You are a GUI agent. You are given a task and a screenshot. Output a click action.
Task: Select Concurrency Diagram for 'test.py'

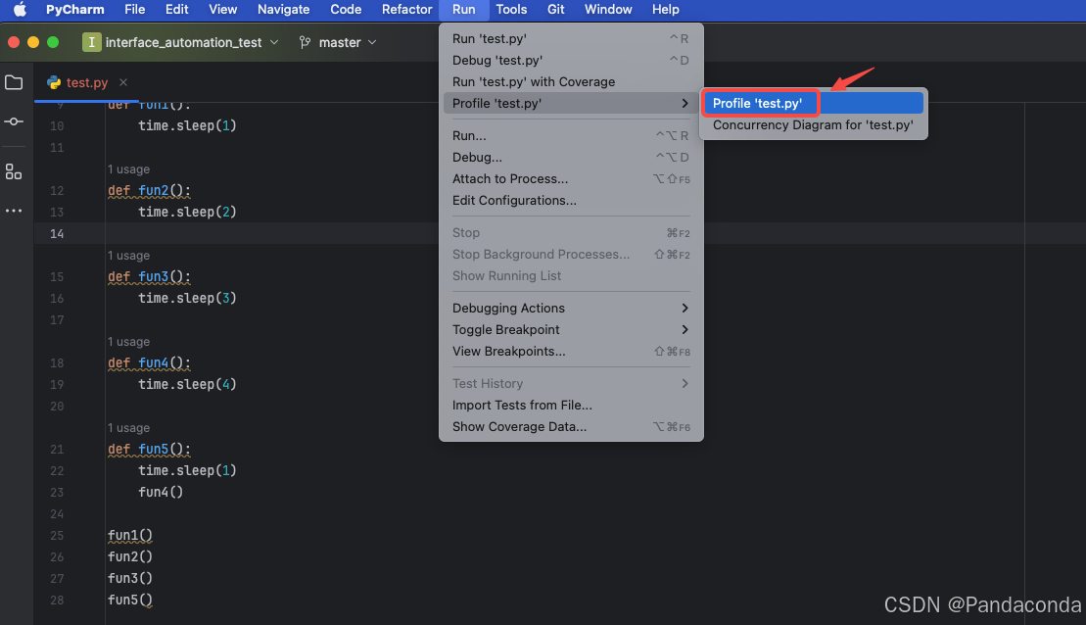coord(813,124)
